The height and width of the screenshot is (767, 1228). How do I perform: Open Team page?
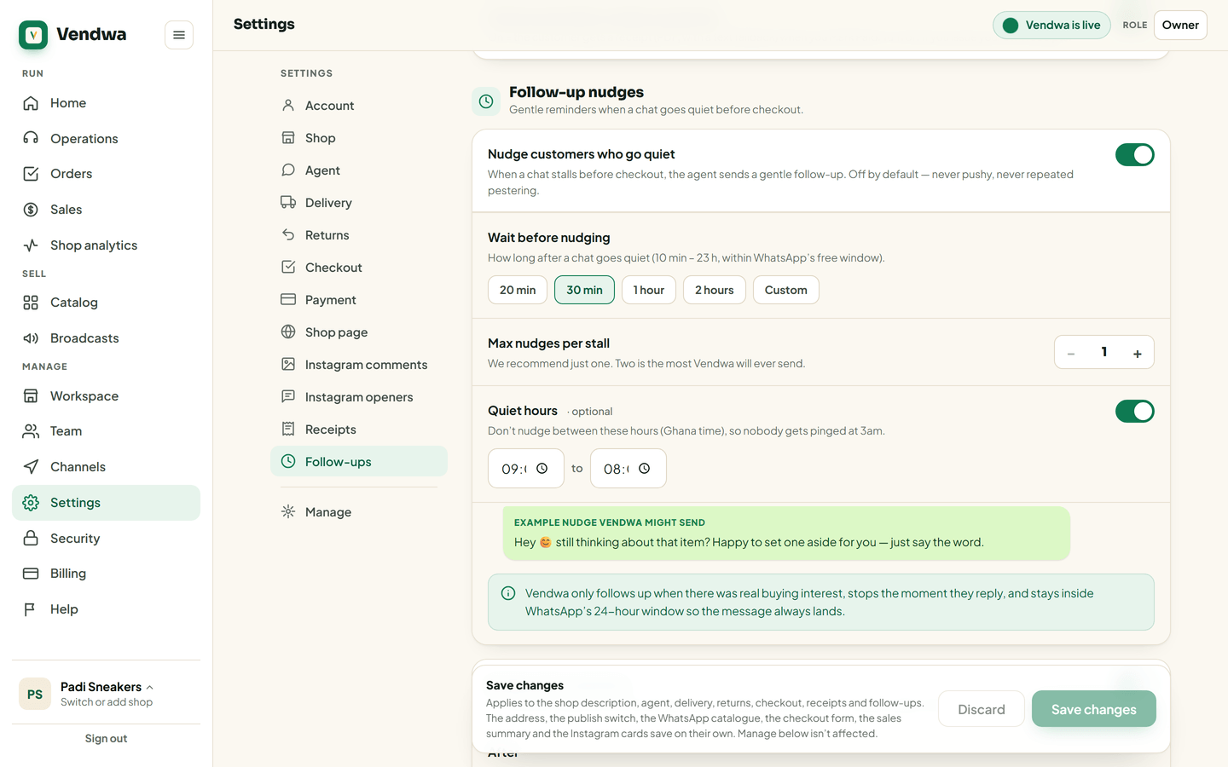click(x=106, y=431)
